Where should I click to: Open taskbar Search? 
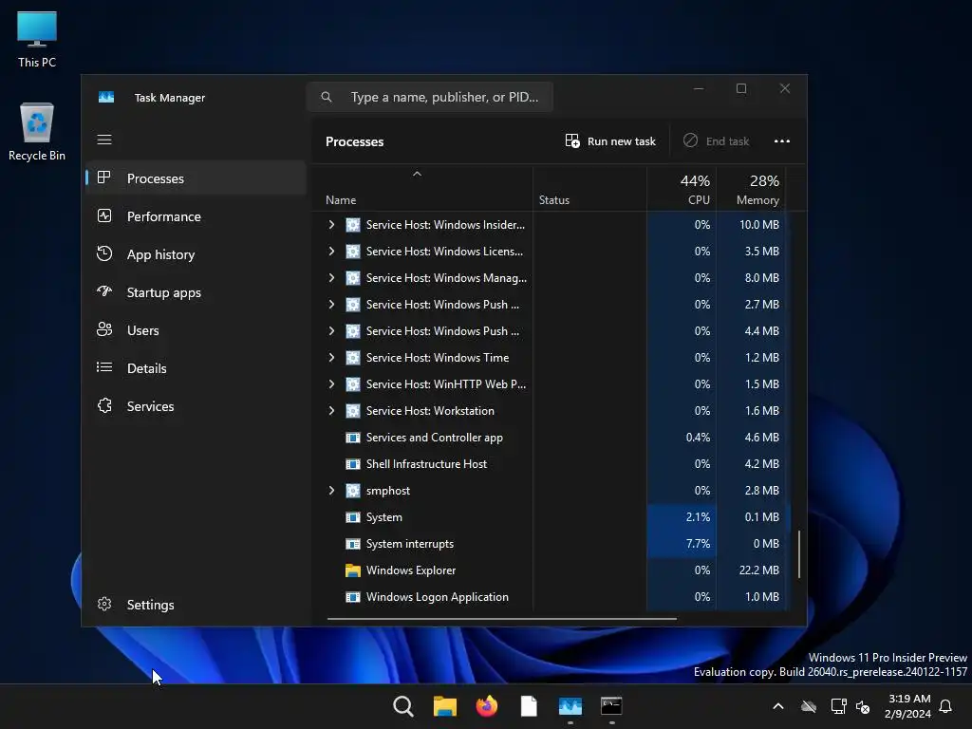(x=402, y=706)
